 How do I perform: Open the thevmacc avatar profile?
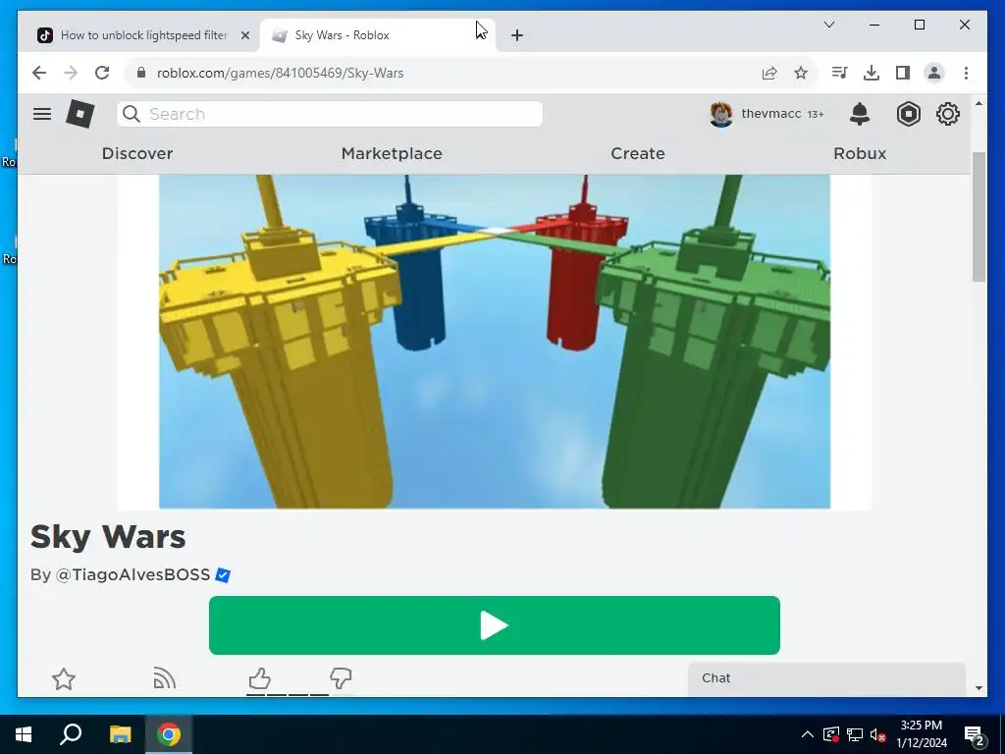tap(721, 114)
